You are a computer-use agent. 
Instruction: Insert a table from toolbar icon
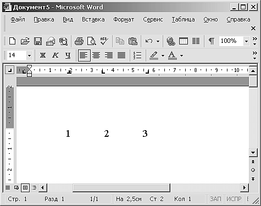tap(184, 41)
